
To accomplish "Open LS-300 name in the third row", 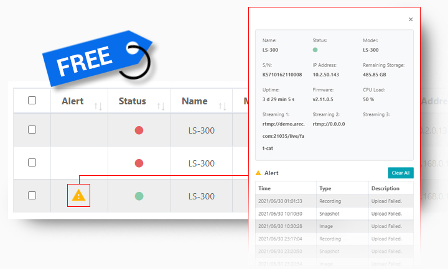I will tap(201, 196).
